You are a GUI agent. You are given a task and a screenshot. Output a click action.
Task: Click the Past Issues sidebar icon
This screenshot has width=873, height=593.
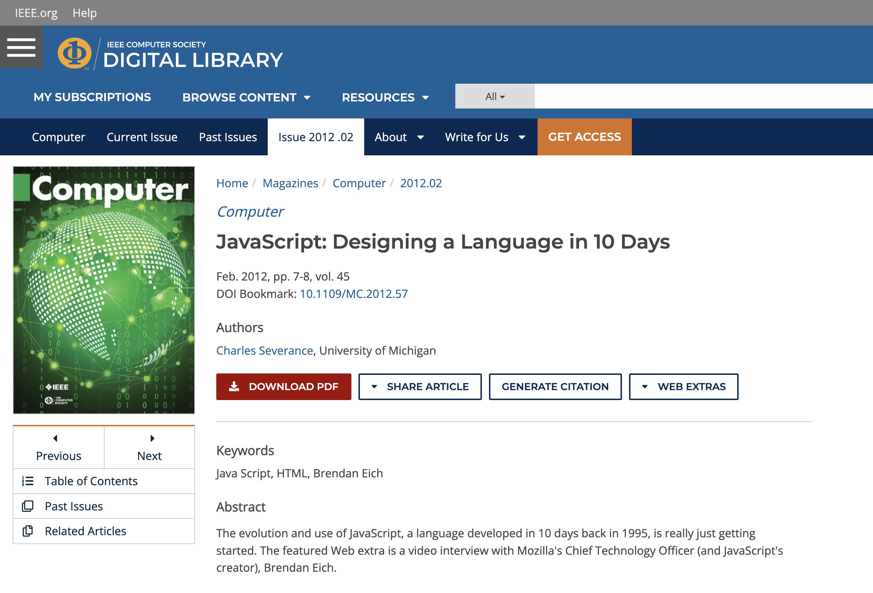28,506
